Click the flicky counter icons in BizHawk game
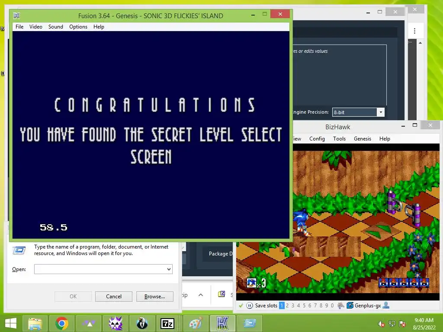Image resolution: width=443 pixels, height=332 pixels. pyautogui.click(x=404, y=283)
